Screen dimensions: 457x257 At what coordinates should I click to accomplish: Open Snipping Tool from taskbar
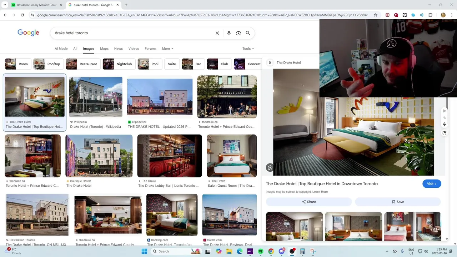(313, 251)
